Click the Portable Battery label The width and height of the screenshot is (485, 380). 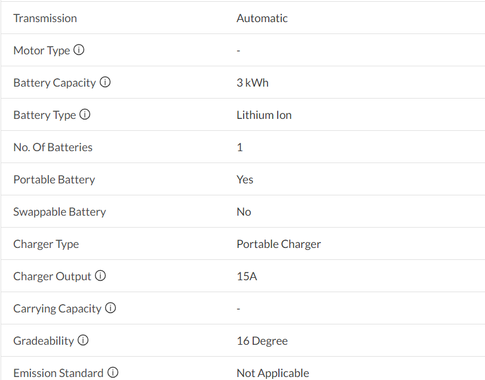[54, 180]
